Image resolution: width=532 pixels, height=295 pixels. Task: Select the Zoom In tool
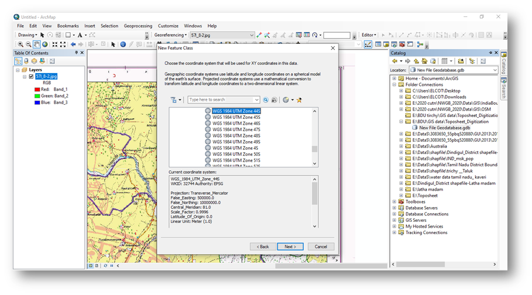coord(20,44)
